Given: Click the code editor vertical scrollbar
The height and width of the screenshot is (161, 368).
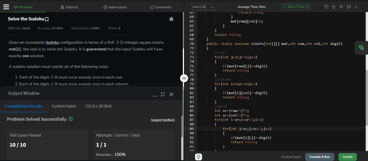Looking at the screenshot, I should tap(366, 97).
